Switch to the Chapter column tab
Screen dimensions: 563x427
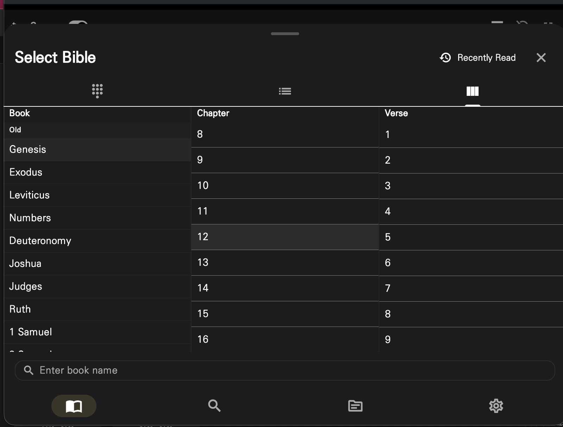click(x=213, y=113)
